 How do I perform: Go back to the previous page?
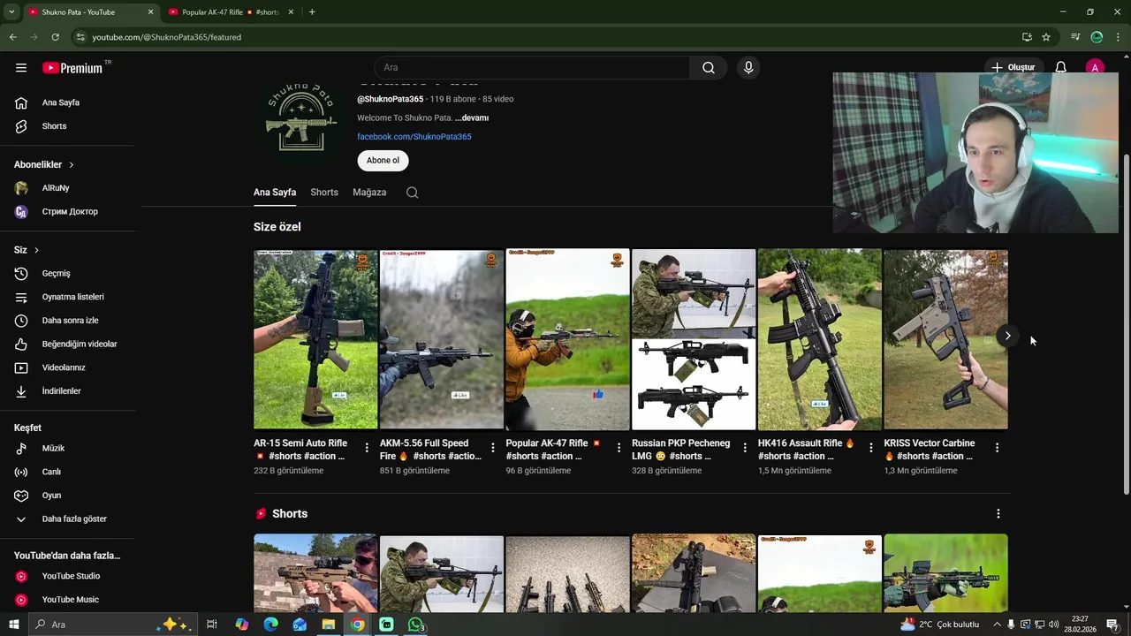coord(12,37)
